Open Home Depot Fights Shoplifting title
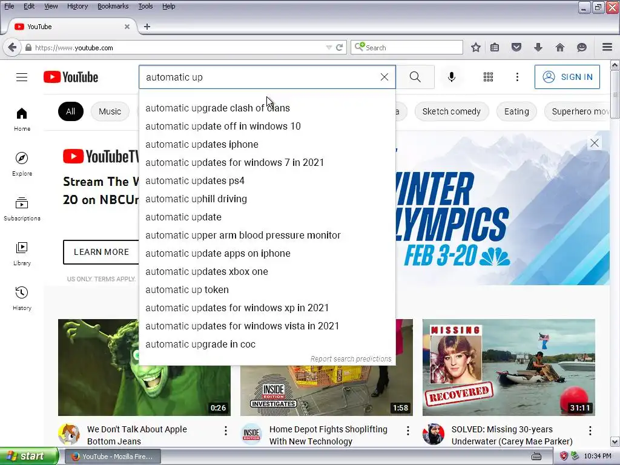 [x=328, y=435]
